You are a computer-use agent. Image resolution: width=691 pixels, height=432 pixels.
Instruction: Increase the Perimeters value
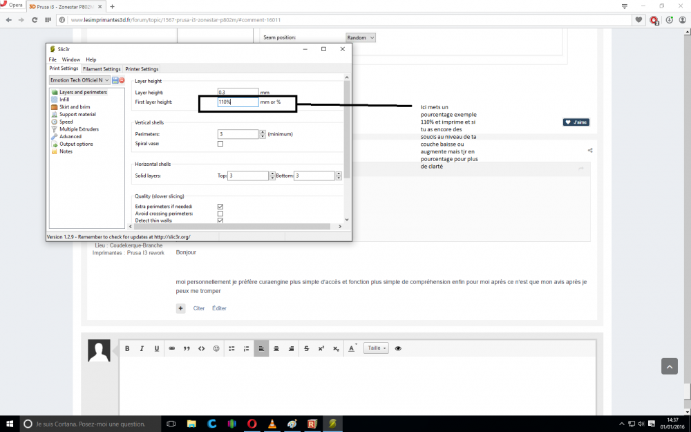[263, 132]
